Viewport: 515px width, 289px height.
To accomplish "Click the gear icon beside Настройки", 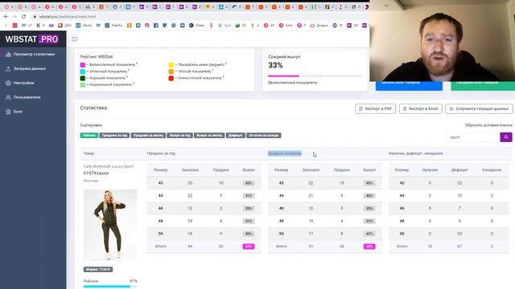I will [8, 83].
